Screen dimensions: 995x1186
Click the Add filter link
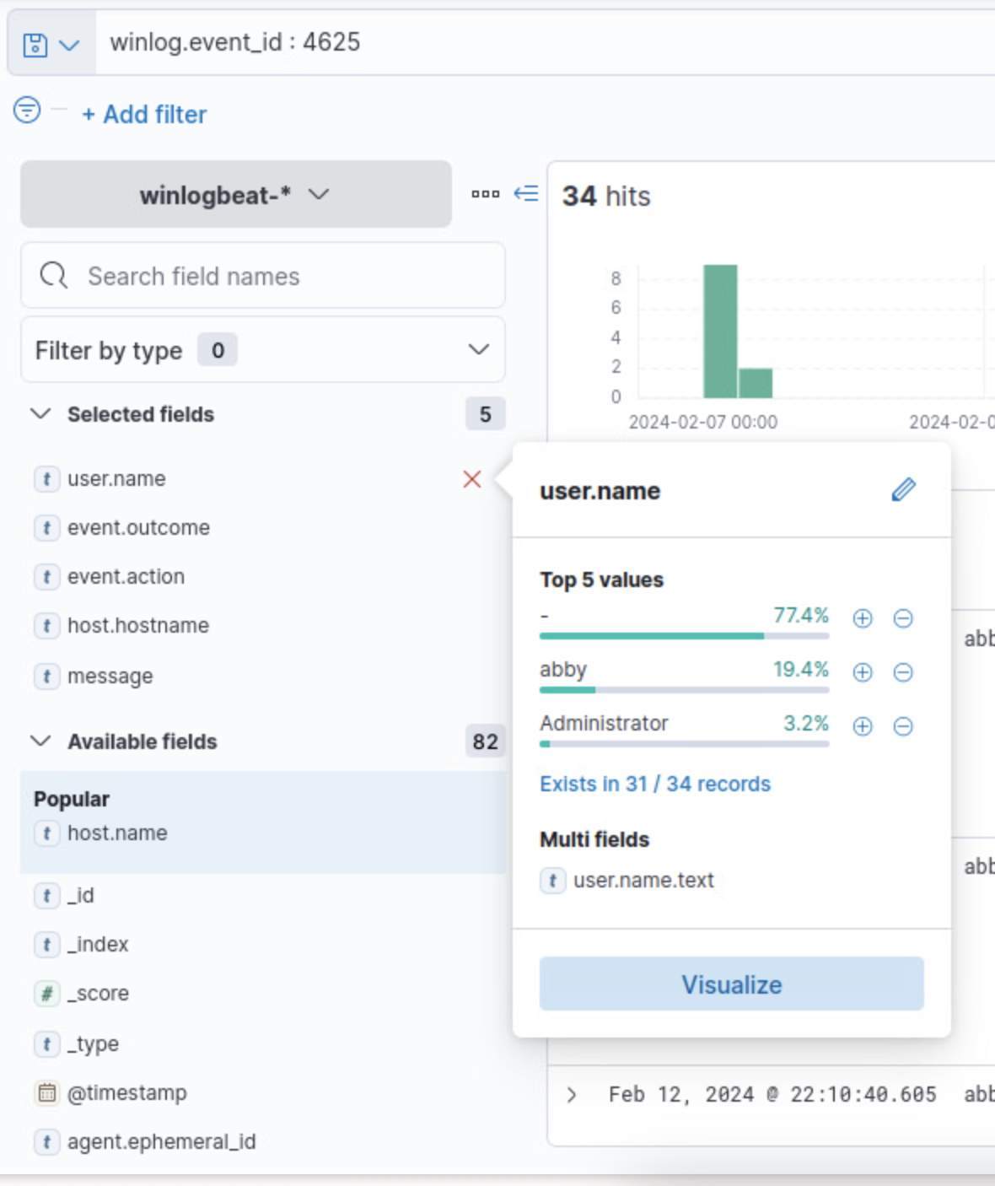click(144, 115)
